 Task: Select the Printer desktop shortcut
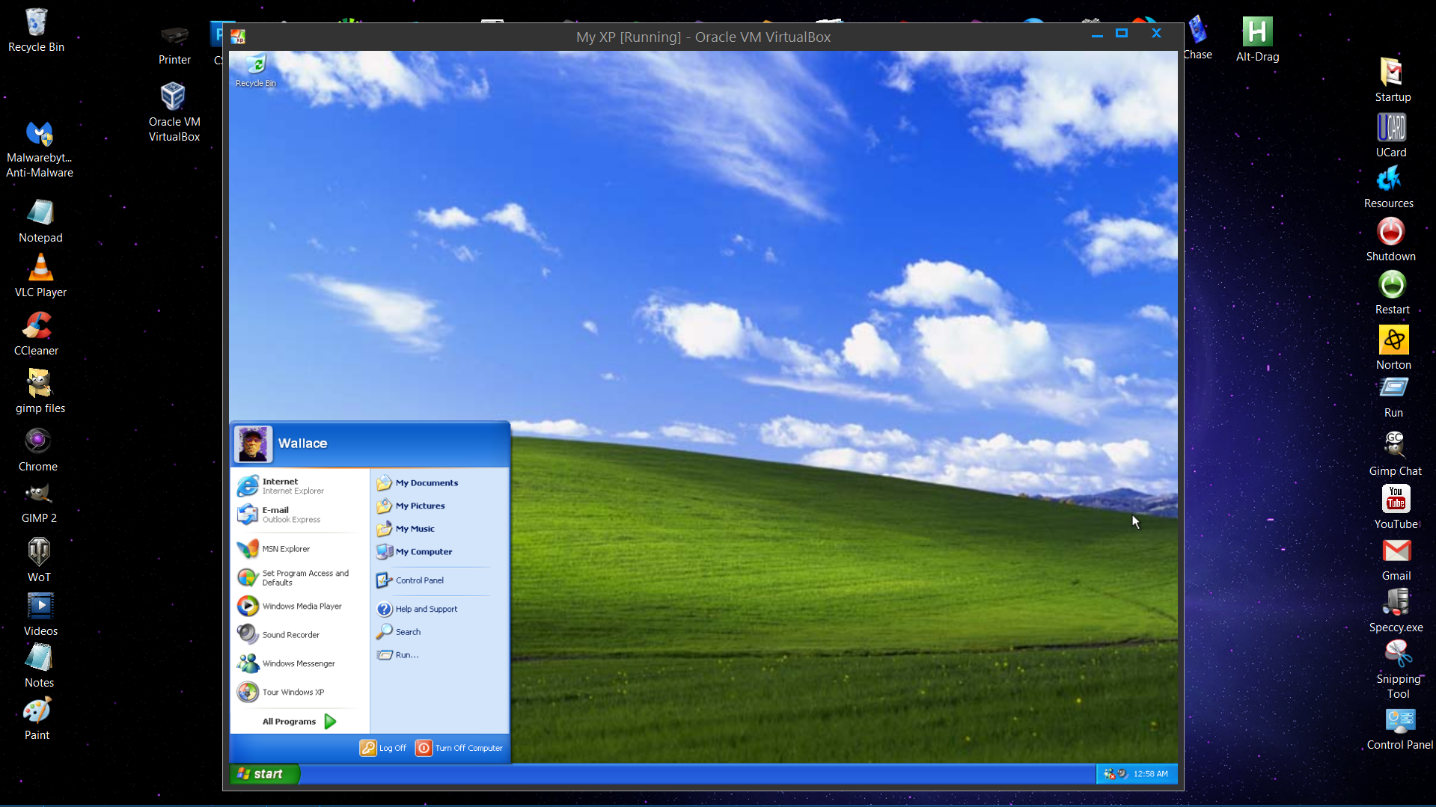pyautogui.click(x=174, y=45)
